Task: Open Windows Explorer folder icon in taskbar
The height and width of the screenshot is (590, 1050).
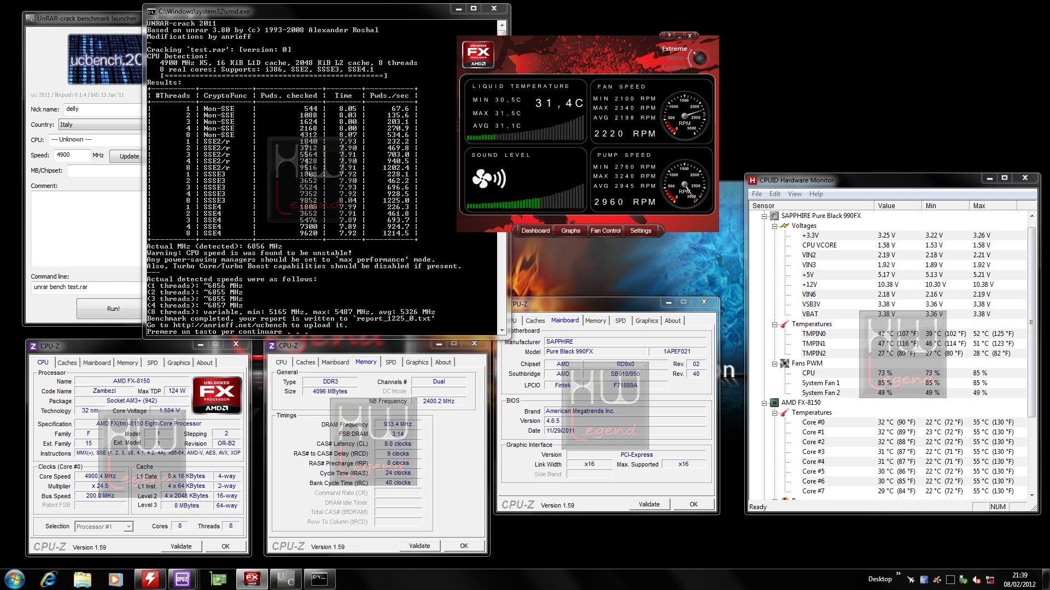Action: [82, 579]
